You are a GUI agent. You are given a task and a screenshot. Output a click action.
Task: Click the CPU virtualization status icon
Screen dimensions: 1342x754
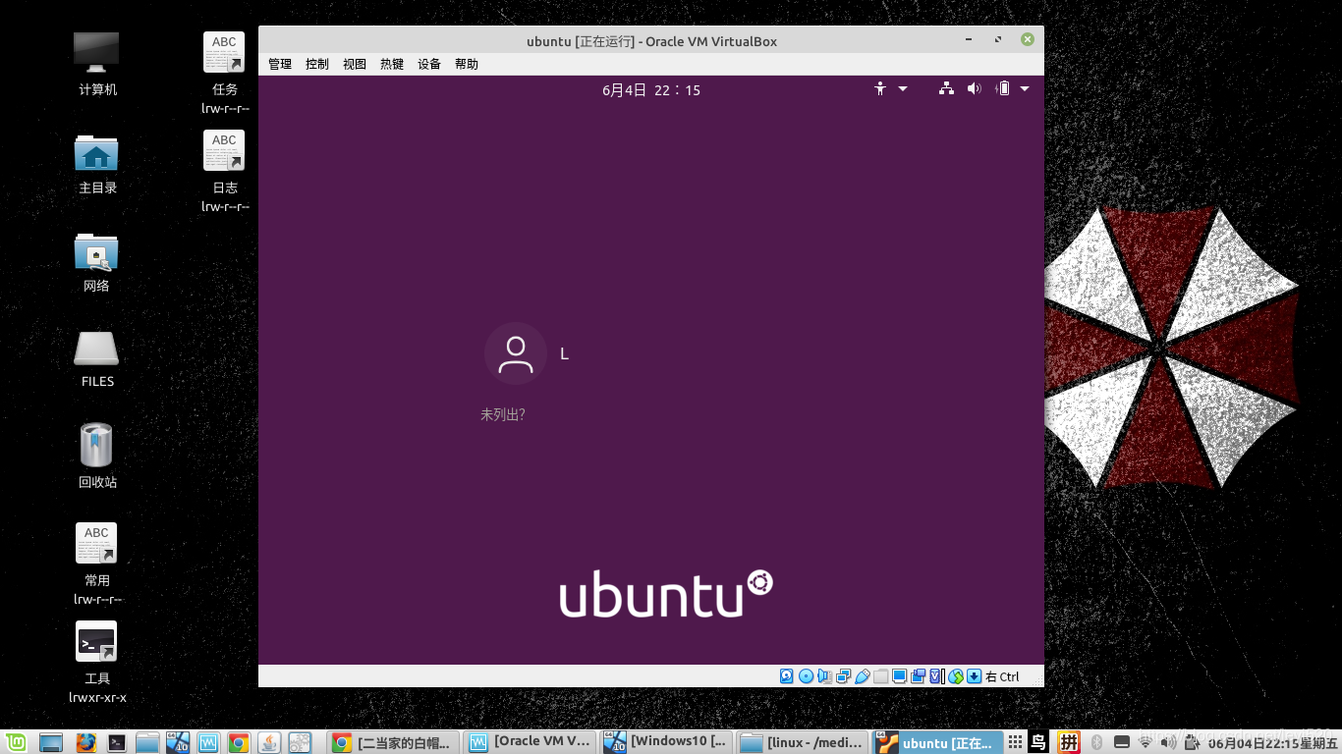936,676
